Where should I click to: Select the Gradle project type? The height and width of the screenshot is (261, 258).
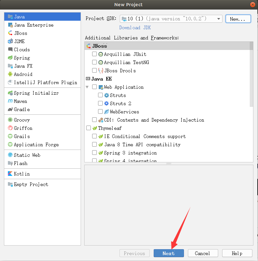(x=42, y=109)
